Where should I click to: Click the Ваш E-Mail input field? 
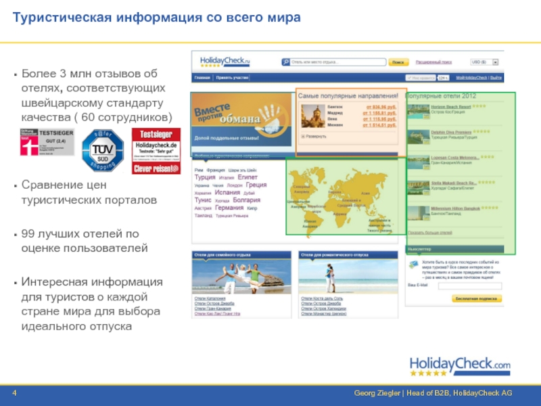(x=470, y=286)
